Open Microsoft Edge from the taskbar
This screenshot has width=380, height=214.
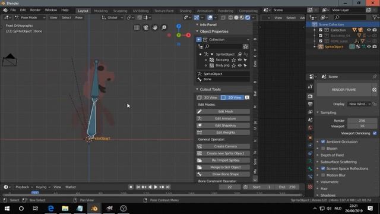click(50, 209)
